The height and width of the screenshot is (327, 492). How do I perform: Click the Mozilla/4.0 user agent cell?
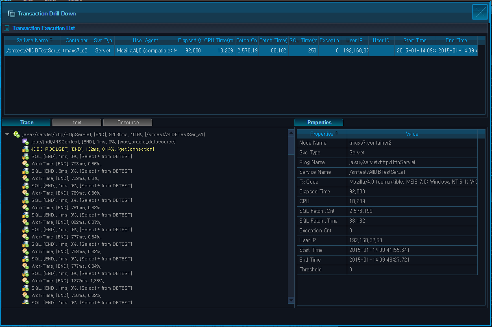[146, 51]
